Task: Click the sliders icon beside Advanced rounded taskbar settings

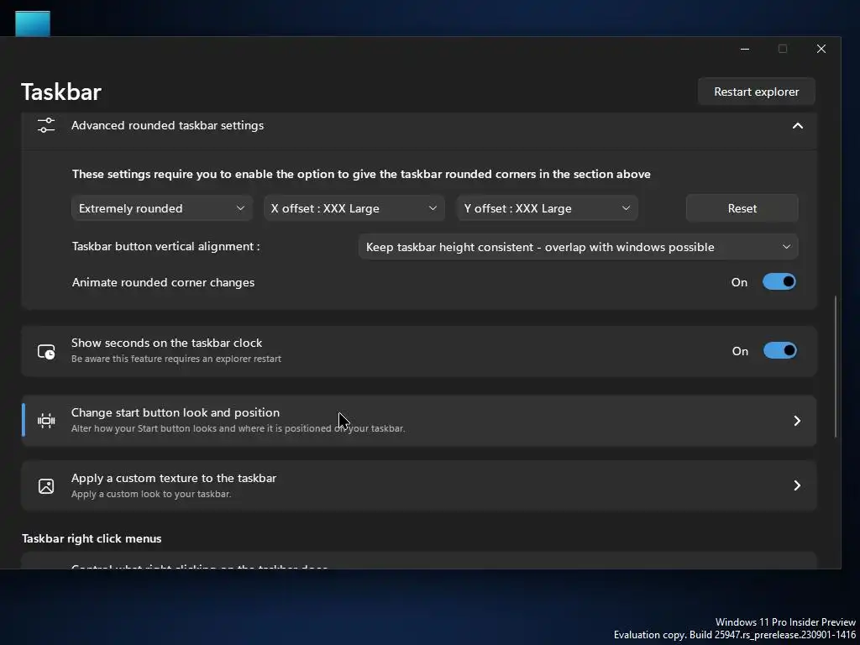Action: tap(46, 125)
